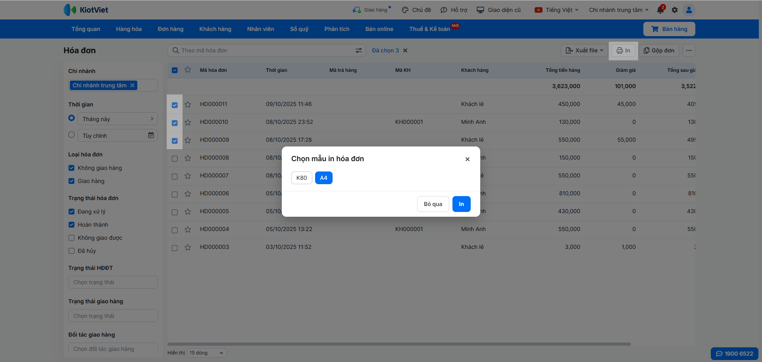762x362 pixels.
Task: Enable the Đã hủy status checkbox
Action: coord(71,251)
